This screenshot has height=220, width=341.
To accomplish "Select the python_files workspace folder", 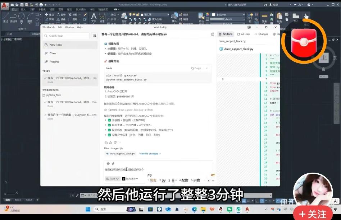I will pyautogui.click(x=52, y=95).
